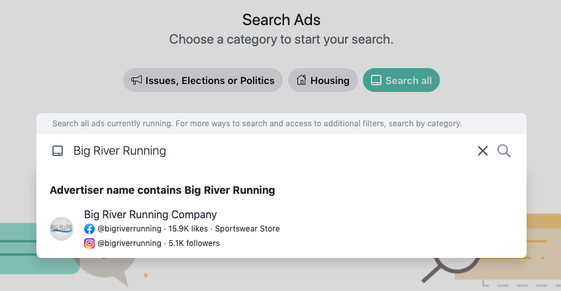Screen dimensions: 561x291
Task: Open the Facebook icon for @bigriverrunning
Action: tap(89, 229)
